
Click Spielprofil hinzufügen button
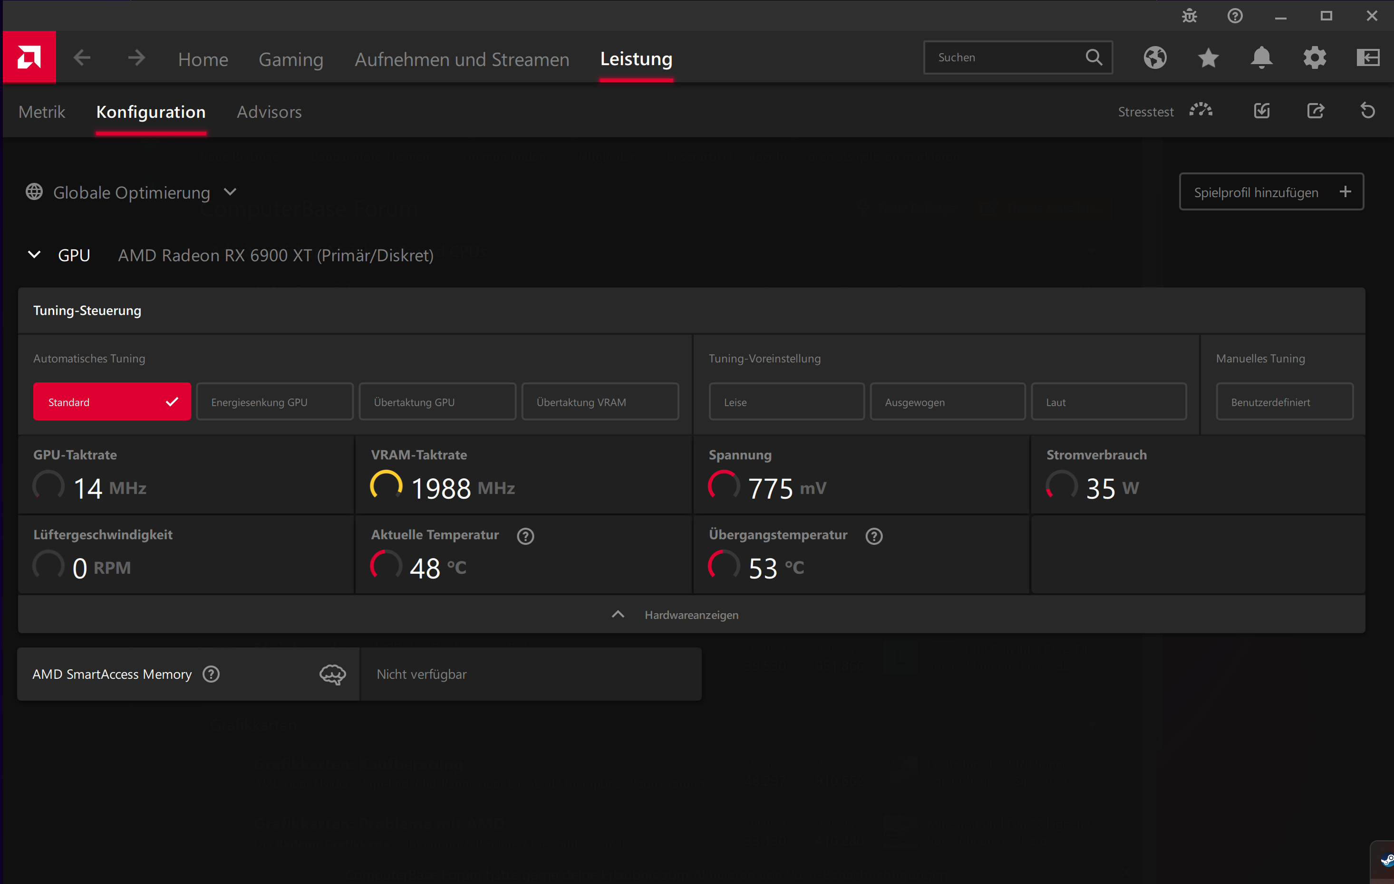pyautogui.click(x=1271, y=192)
